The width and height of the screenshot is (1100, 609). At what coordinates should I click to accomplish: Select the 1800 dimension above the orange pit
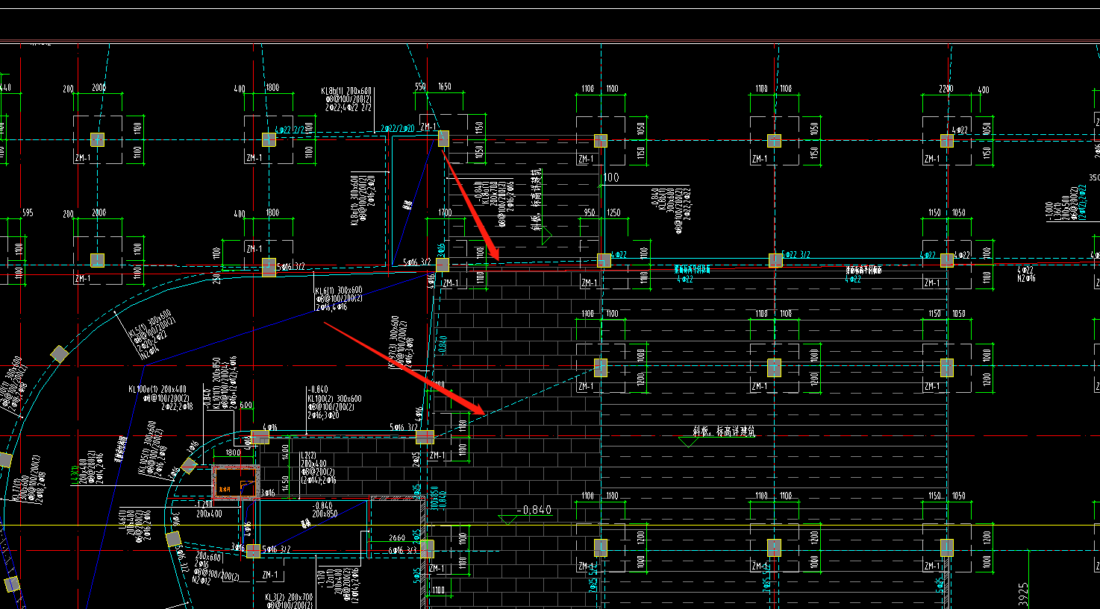pyautogui.click(x=233, y=452)
